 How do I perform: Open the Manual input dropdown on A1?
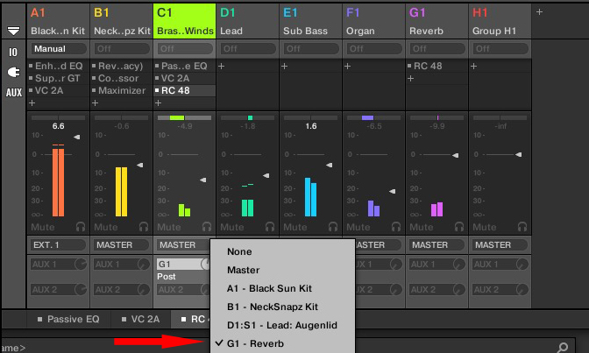click(x=58, y=49)
